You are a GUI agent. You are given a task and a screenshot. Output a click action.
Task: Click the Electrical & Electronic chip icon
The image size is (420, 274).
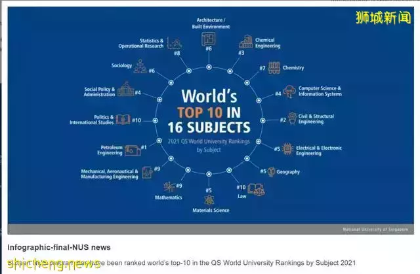pyautogui.click(x=287, y=148)
